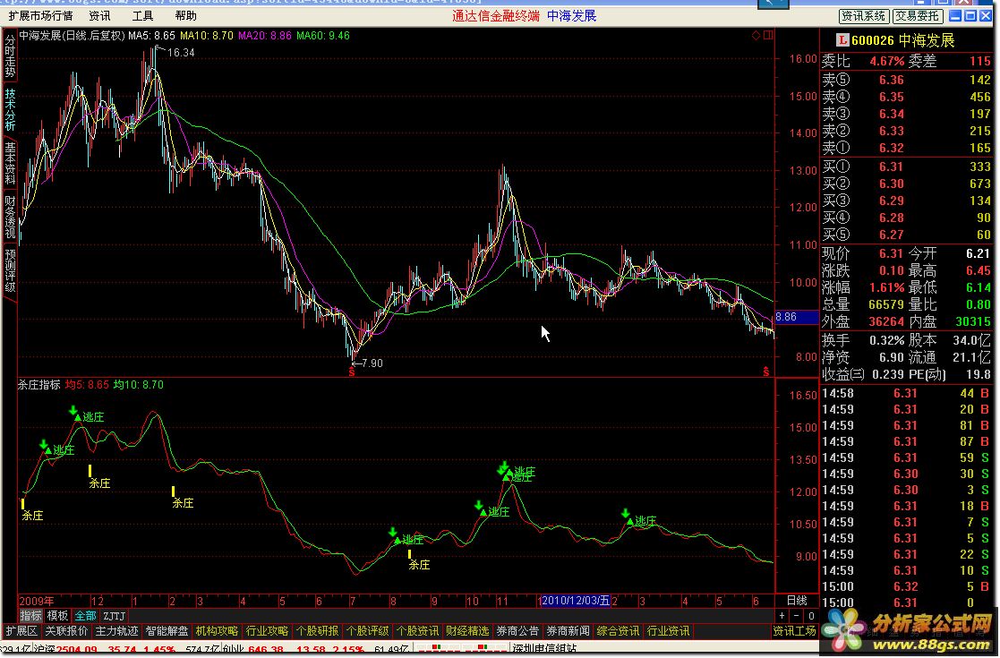Image resolution: width=1000 pixels, height=658 pixels.
Task: Click the 杀庄指标 indicator title
Action: click(x=38, y=384)
